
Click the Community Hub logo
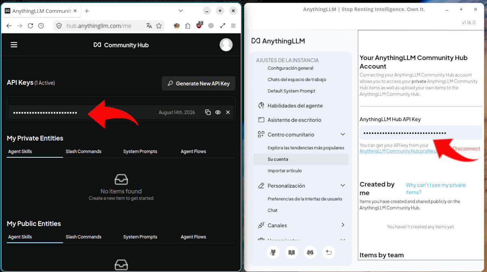click(121, 45)
